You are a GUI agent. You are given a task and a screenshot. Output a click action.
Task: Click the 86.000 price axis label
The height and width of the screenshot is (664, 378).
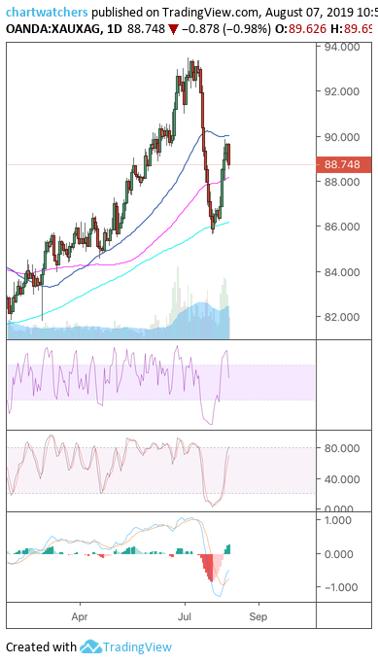[341, 227]
